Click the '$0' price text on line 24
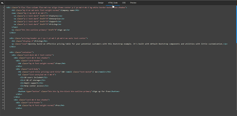This screenshot has height=116, width=237. click(x=63, y=72)
